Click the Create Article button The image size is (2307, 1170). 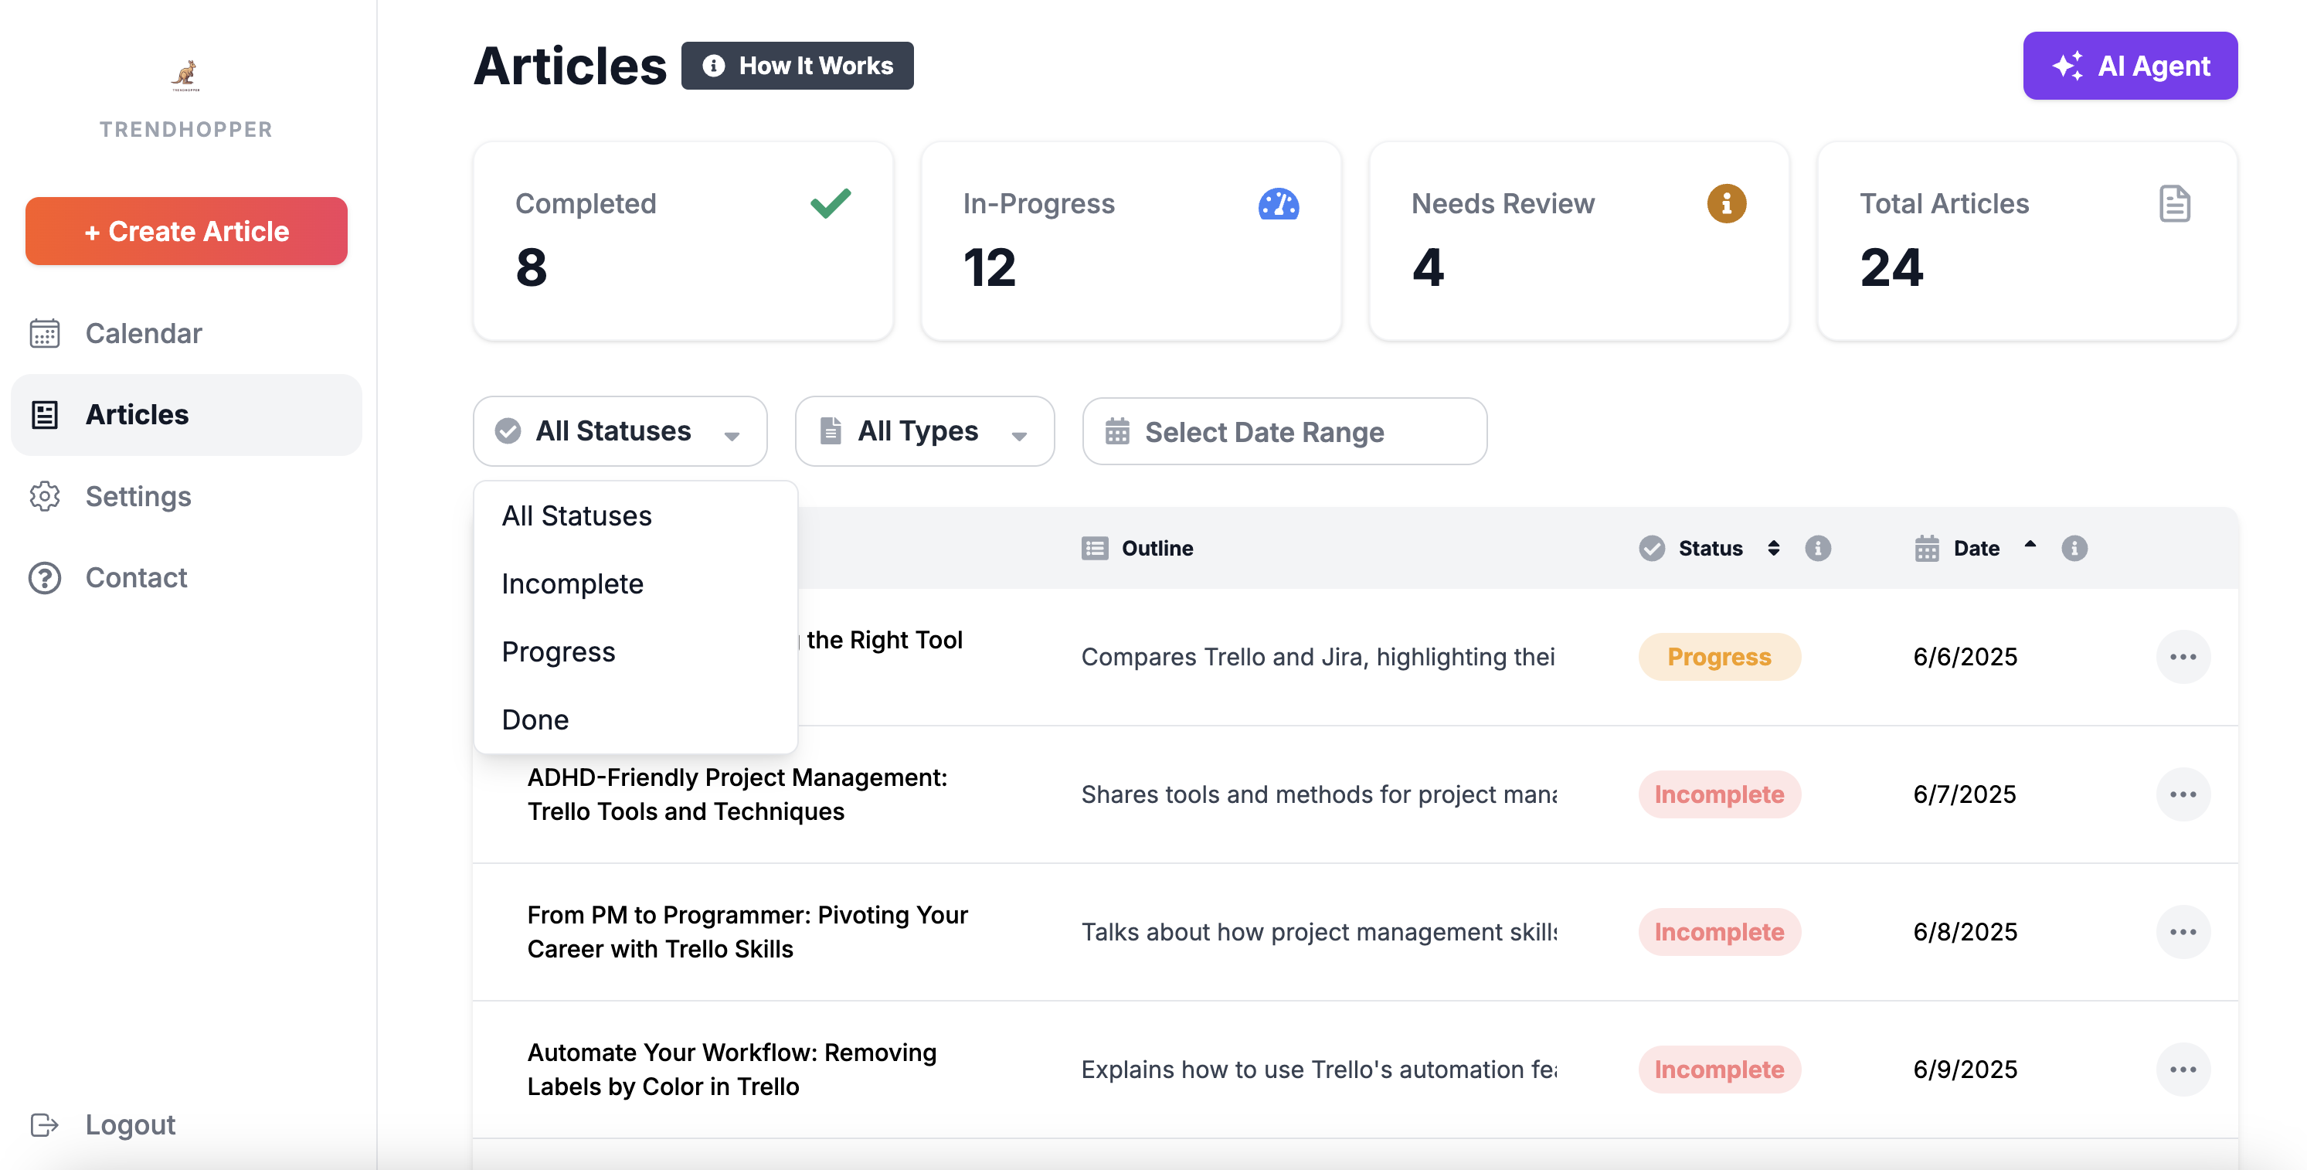pyautogui.click(x=186, y=231)
